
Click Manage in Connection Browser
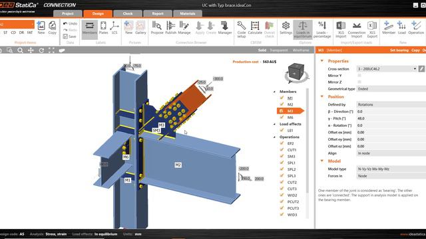184,28
